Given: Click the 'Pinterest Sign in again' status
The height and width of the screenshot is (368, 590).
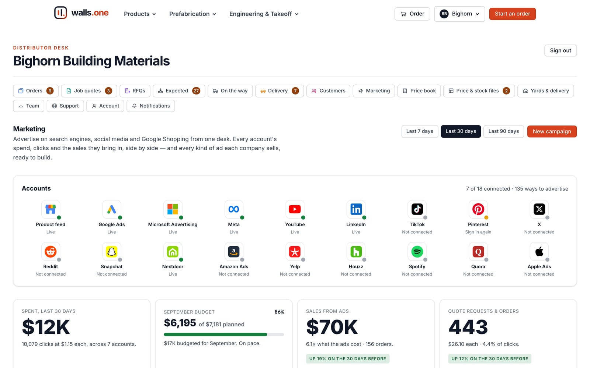Looking at the screenshot, I should [x=478, y=232].
